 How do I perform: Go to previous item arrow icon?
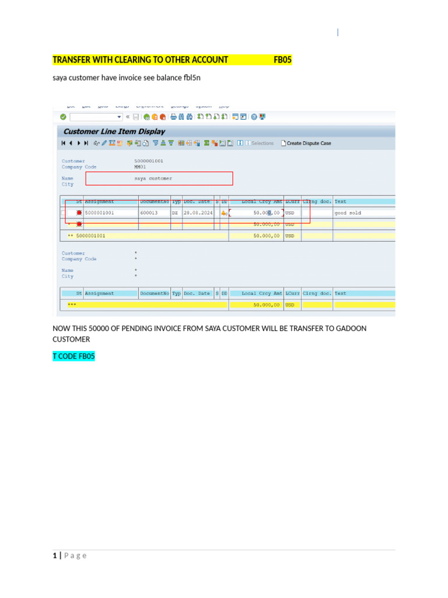(x=71, y=143)
